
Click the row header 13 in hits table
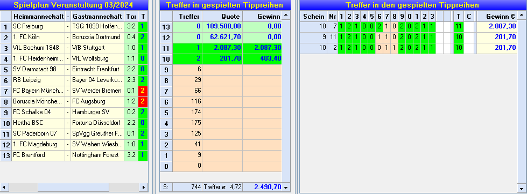[x=166, y=27]
